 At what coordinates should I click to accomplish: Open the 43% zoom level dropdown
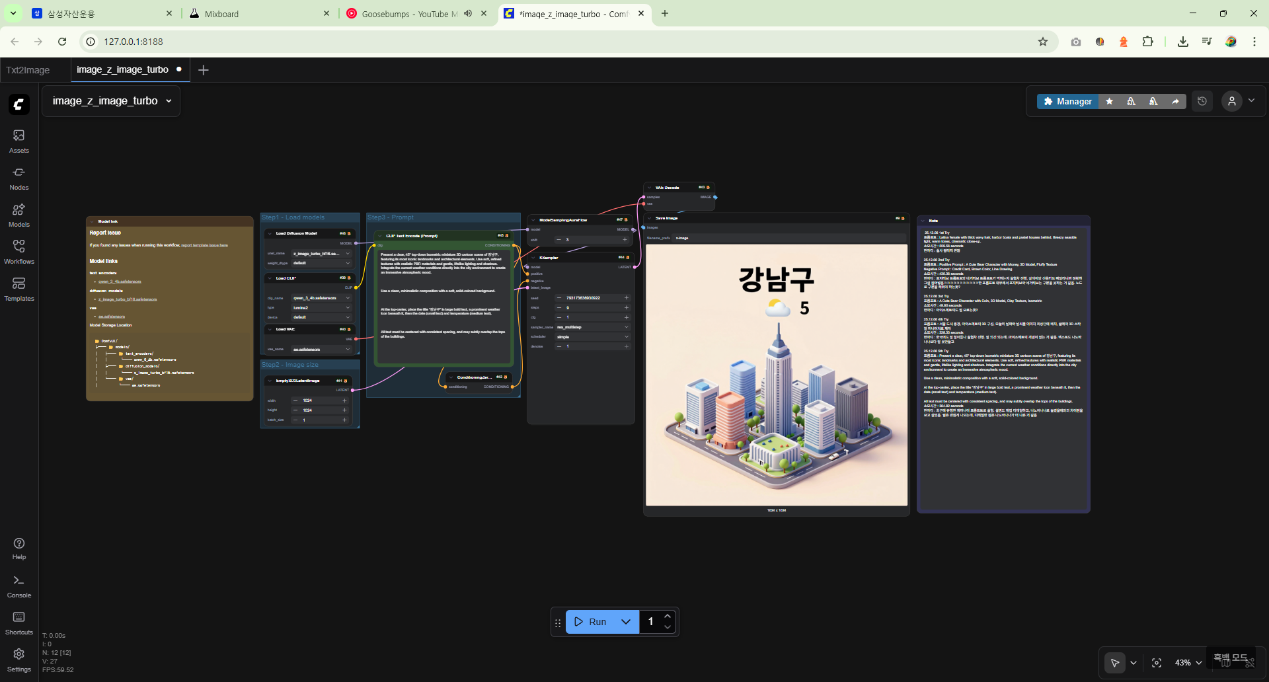[1188, 663]
